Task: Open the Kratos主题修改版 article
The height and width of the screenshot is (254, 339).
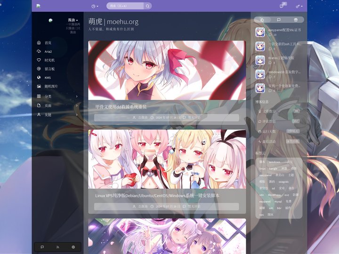Action: (x=281, y=58)
